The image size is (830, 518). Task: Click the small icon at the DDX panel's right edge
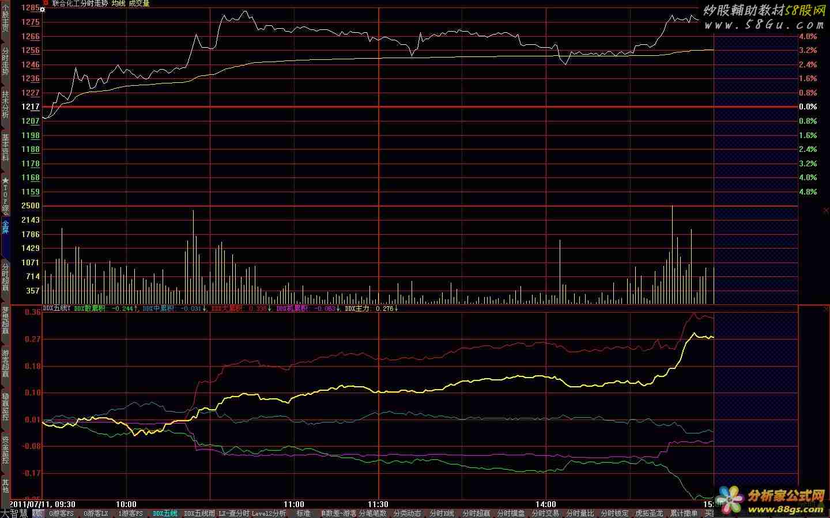826,309
